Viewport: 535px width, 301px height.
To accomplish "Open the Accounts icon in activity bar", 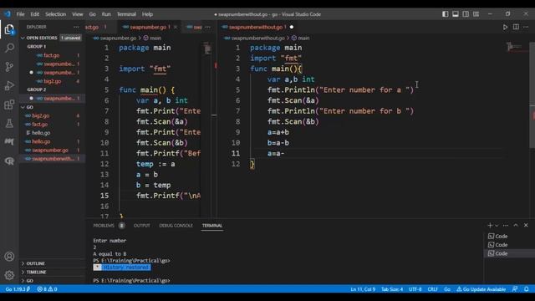I will [9, 257].
